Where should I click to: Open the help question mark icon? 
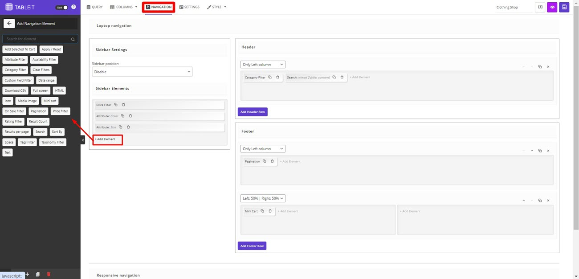click(73, 7)
